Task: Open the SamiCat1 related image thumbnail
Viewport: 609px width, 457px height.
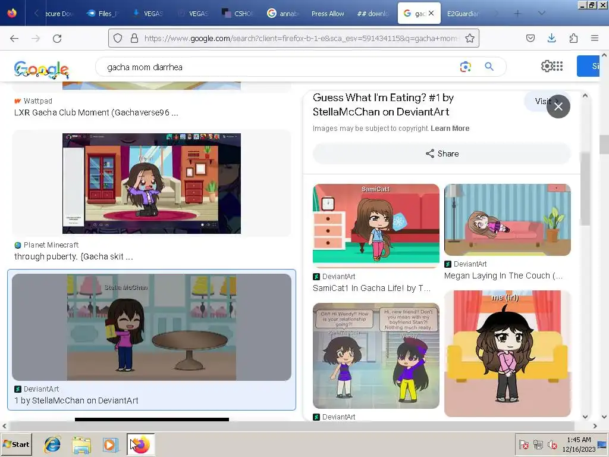Action: tap(376, 226)
